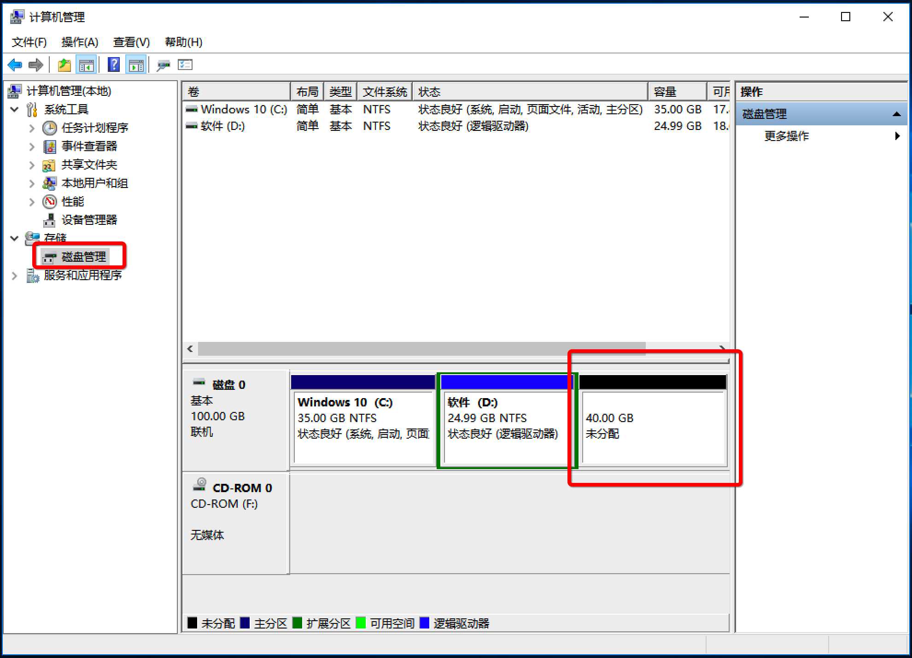Toggle the show/hide console tree icon
The height and width of the screenshot is (658, 912).
coord(86,65)
